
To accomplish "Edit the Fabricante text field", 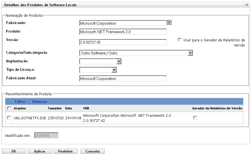I will click(x=123, y=23).
